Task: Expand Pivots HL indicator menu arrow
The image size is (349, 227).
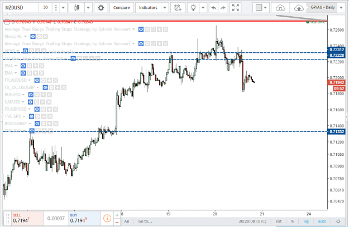Action: coord(25,36)
